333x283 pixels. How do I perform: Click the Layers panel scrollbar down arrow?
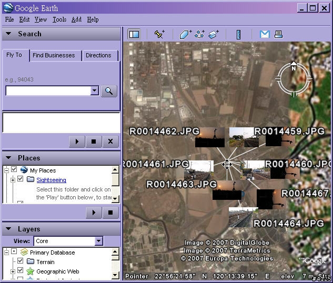[x=115, y=275]
